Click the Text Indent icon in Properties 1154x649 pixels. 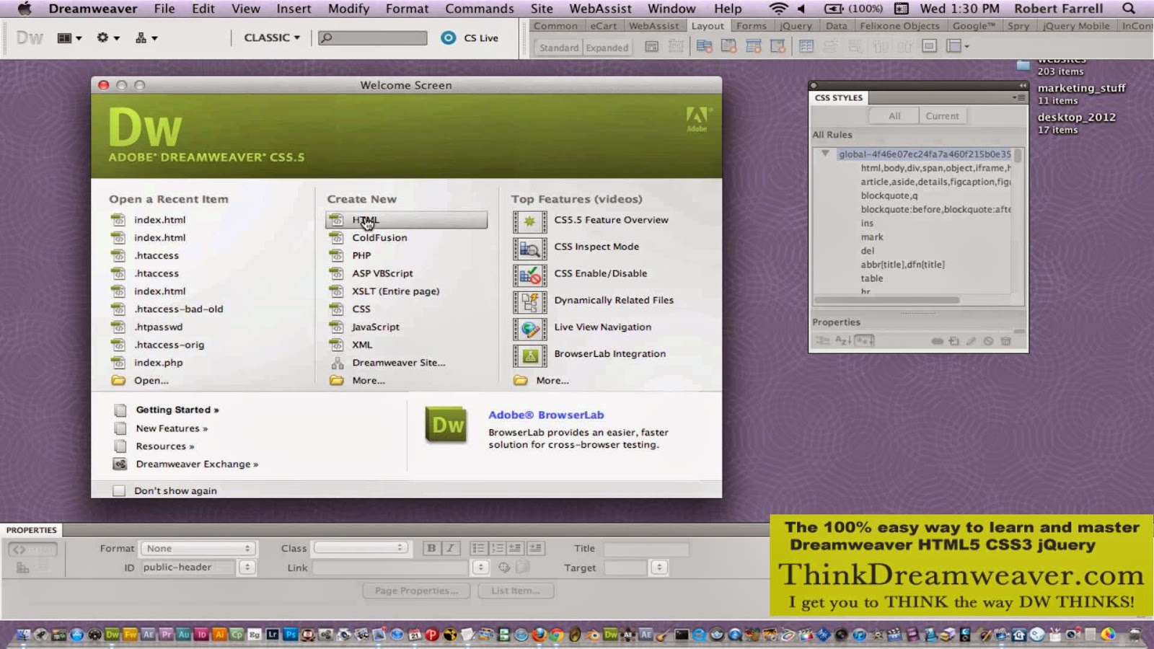535,548
